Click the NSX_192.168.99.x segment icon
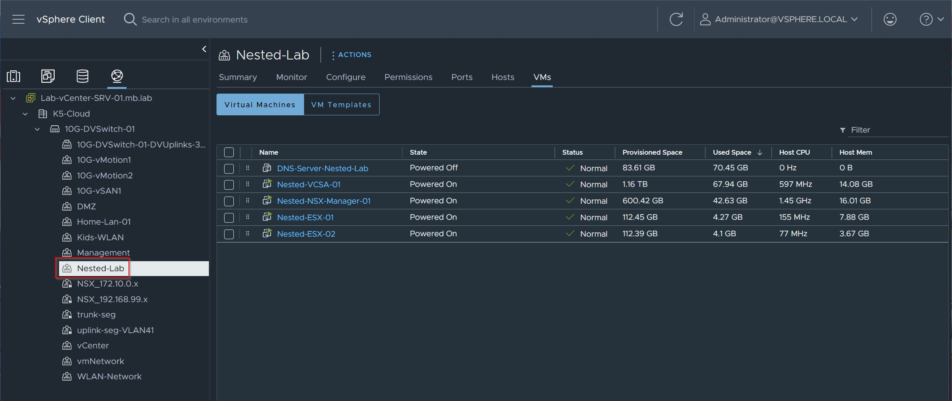This screenshot has height=401, width=952. pyautogui.click(x=67, y=299)
